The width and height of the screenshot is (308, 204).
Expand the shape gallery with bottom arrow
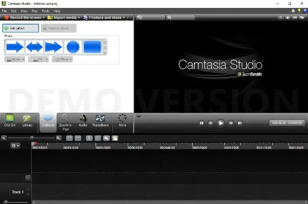[x=105, y=52]
